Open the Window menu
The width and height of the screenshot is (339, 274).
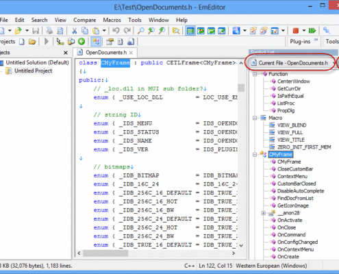click(x=159, y=20)
